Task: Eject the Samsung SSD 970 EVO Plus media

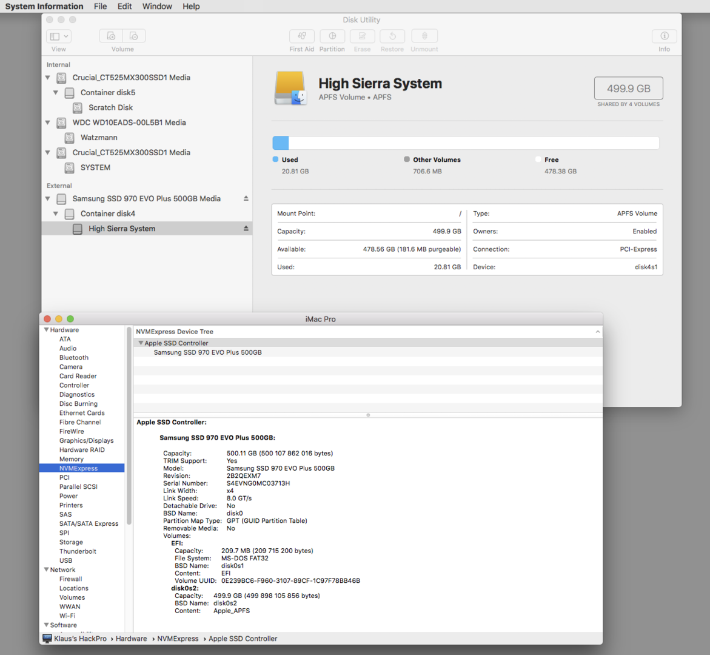Action: point(246,198)
